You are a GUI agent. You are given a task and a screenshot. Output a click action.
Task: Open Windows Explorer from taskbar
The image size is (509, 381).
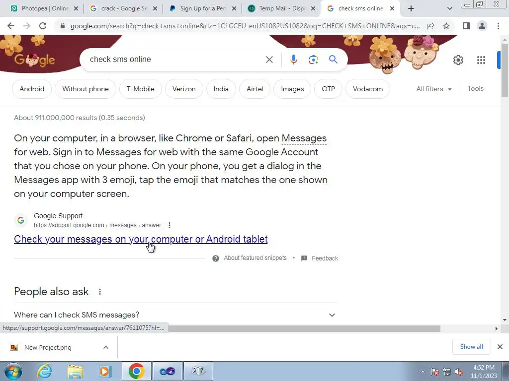coord(75,371)
